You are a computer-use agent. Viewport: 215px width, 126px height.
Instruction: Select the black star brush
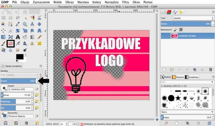click(x=178, y=98)
